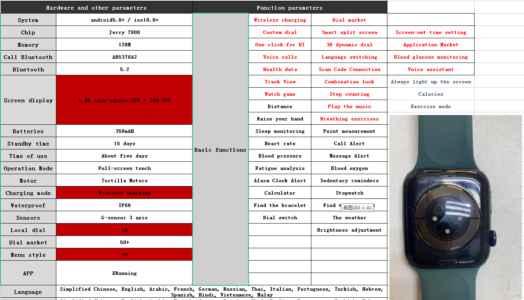Select the "Calculator" cell
This screenshot has width=524, height=300.
point(280,193)
